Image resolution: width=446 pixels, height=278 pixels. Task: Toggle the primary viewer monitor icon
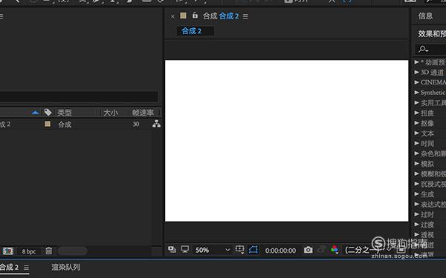(185, 249)
